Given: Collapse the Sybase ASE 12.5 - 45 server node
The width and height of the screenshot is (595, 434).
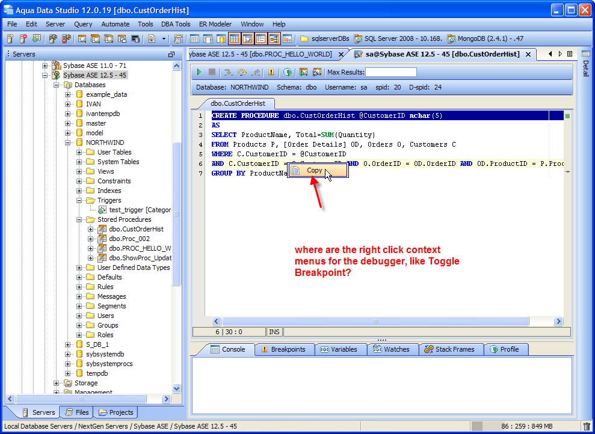Looking at the screenshot, I should pyautogui.click(x=45, y=75).
